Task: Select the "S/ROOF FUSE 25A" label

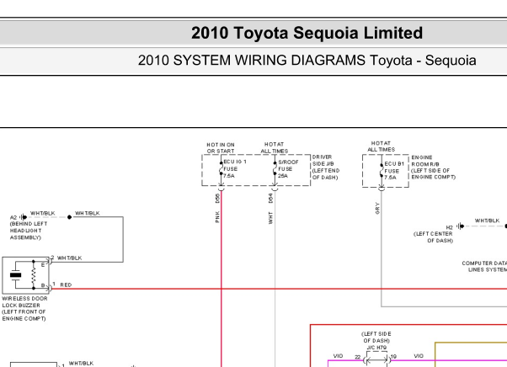Action: tap(288, 168)
